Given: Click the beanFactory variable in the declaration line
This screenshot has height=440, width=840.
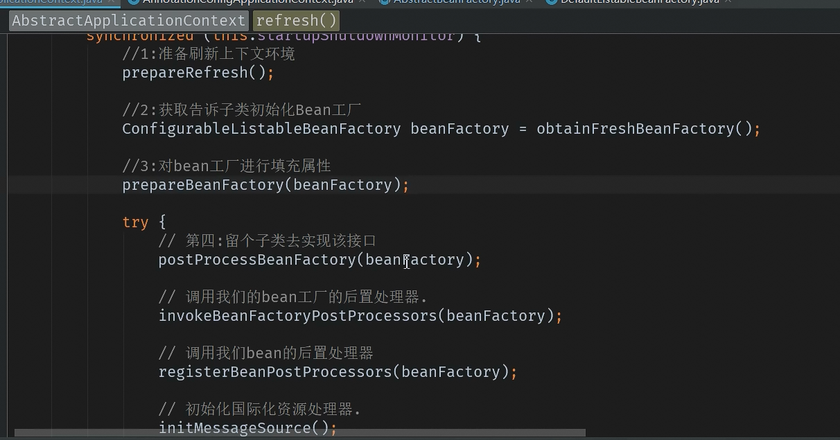Looking at the screenshot, I should coord(460,129).
